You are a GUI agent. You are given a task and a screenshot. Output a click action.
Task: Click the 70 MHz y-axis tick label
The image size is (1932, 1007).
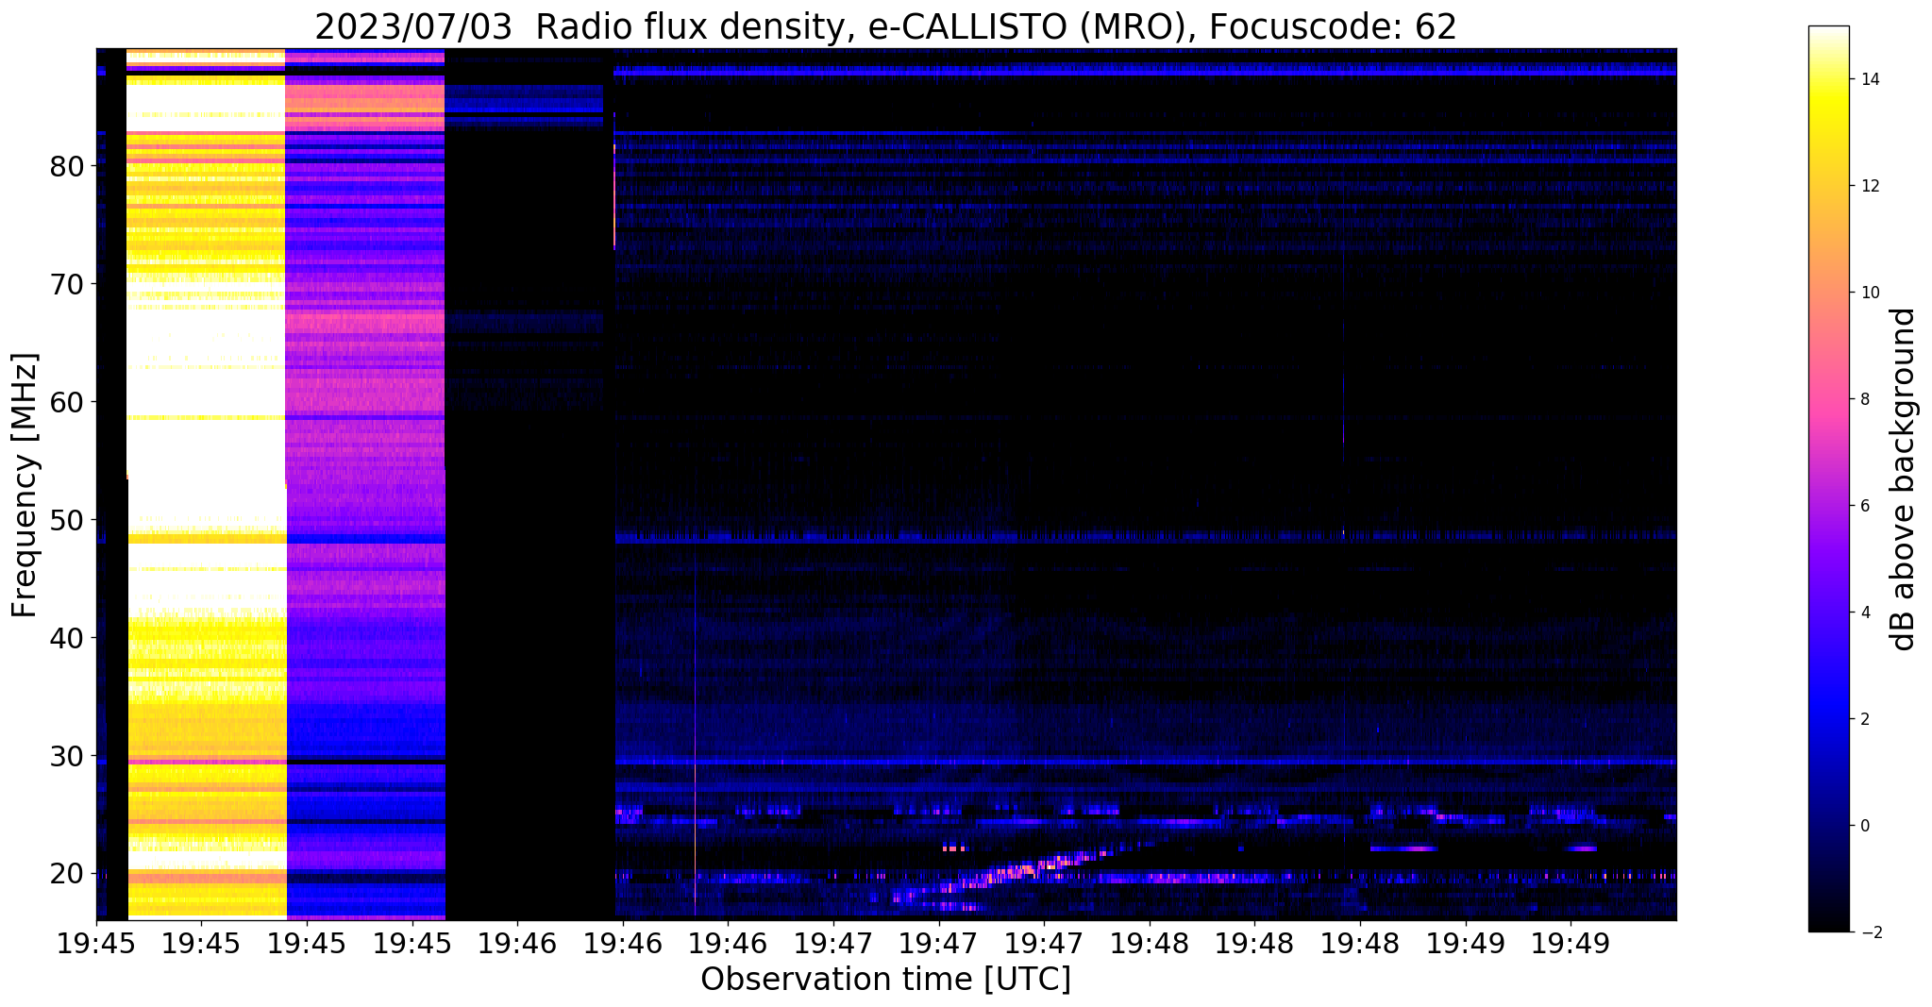tap(67, 284)
